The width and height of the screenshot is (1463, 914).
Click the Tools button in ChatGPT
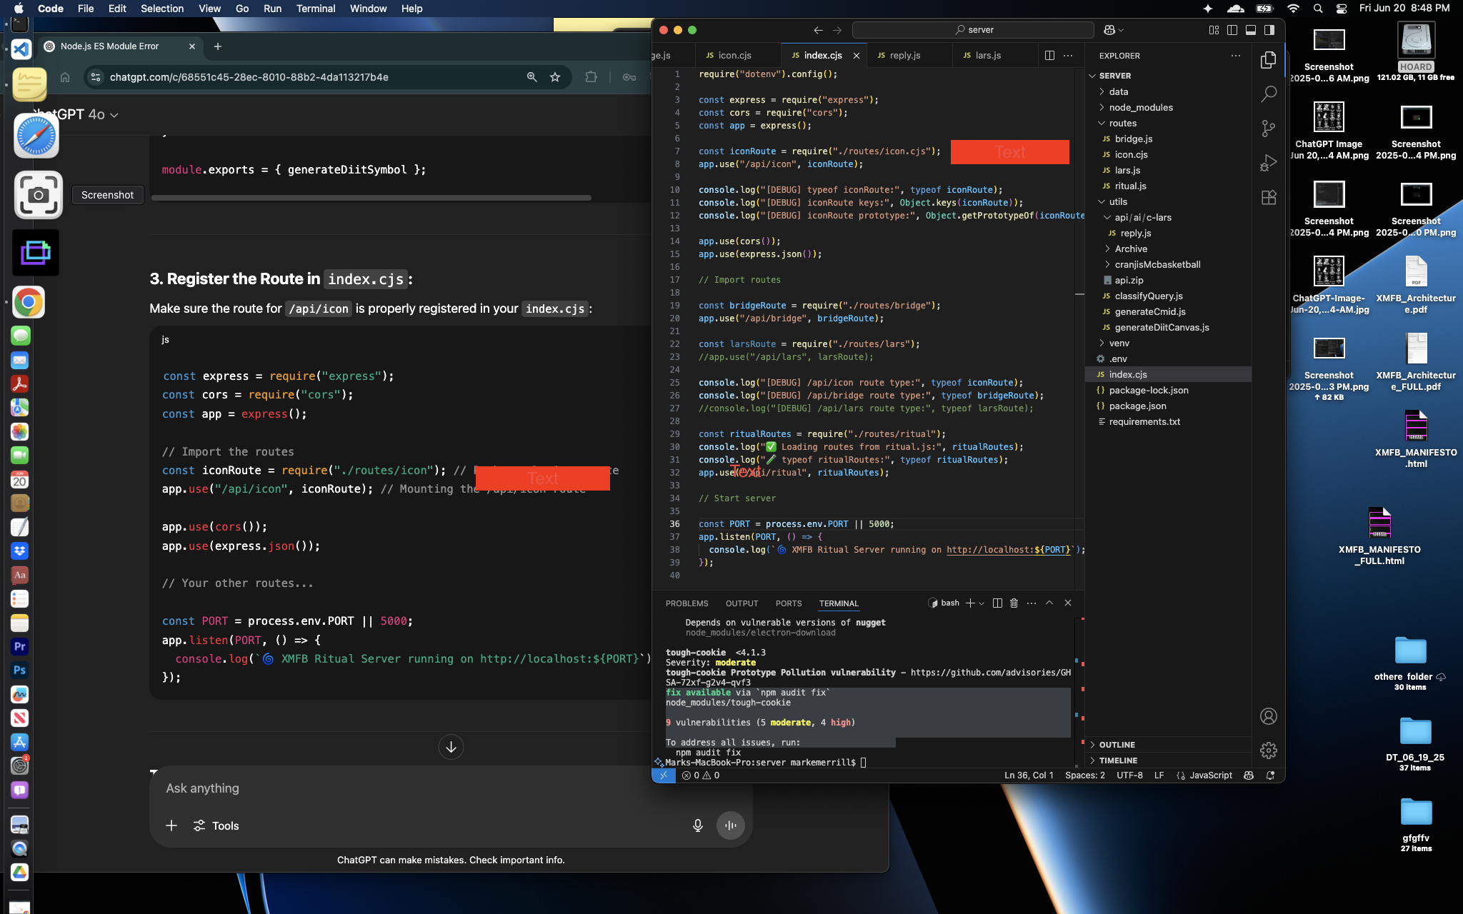216,825
